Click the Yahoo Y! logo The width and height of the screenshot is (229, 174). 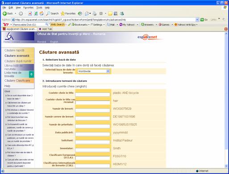coord(6,25)
